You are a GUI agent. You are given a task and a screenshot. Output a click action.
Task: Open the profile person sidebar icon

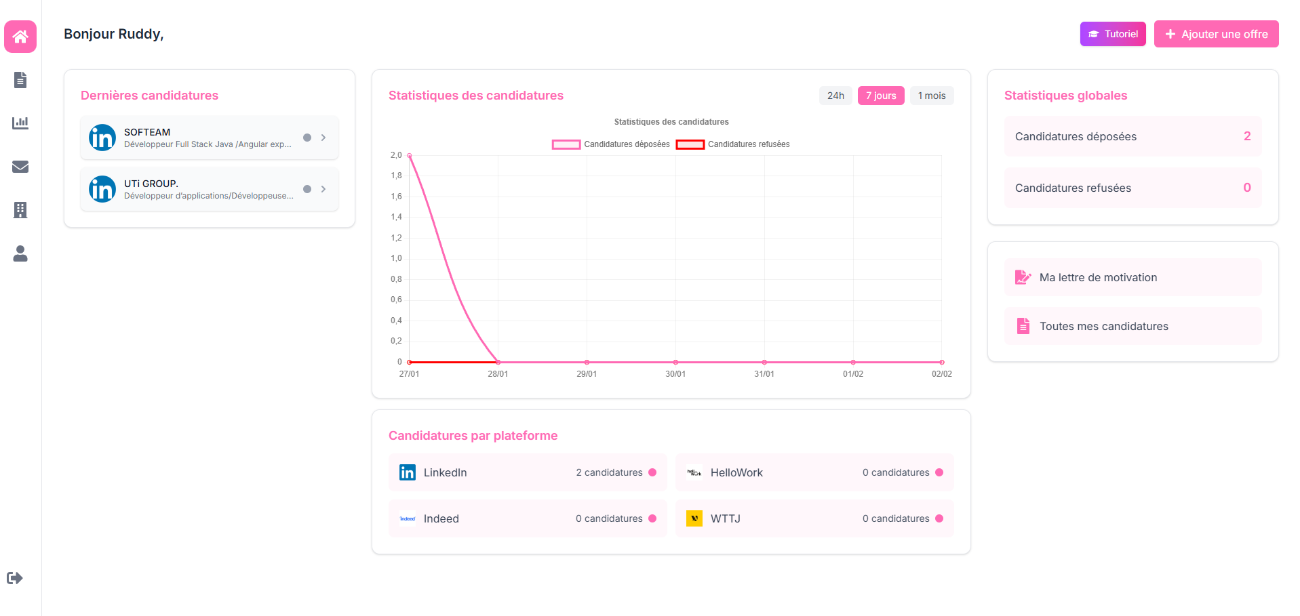click(20, 254)
